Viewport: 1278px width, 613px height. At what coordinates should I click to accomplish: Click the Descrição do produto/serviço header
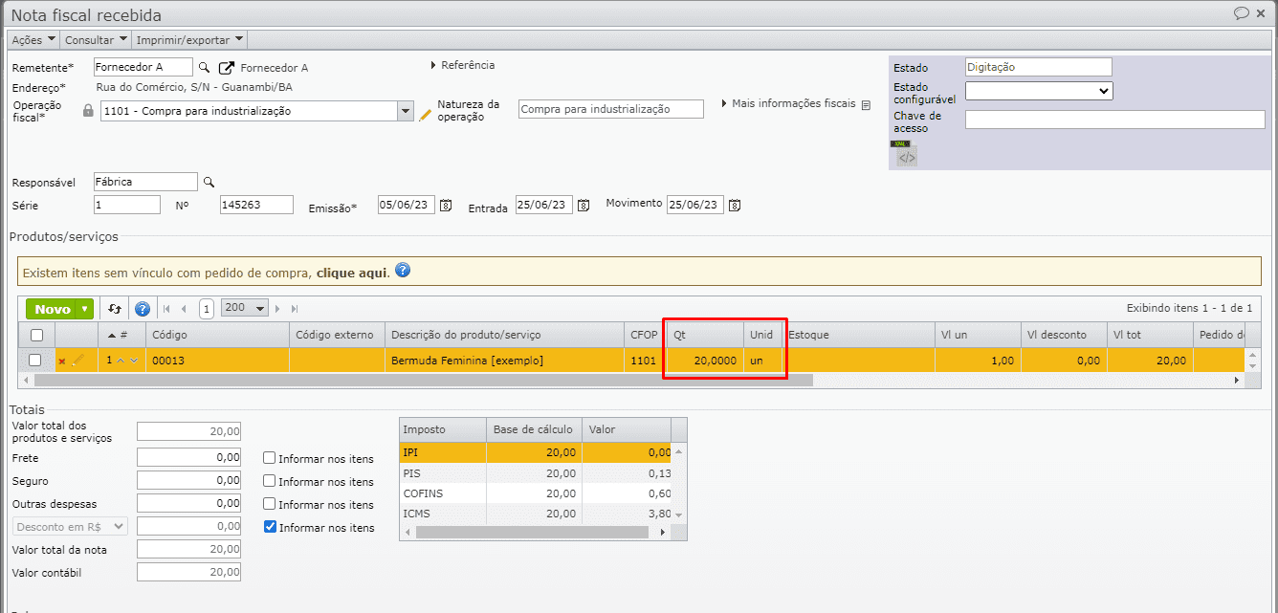(504, 335)
